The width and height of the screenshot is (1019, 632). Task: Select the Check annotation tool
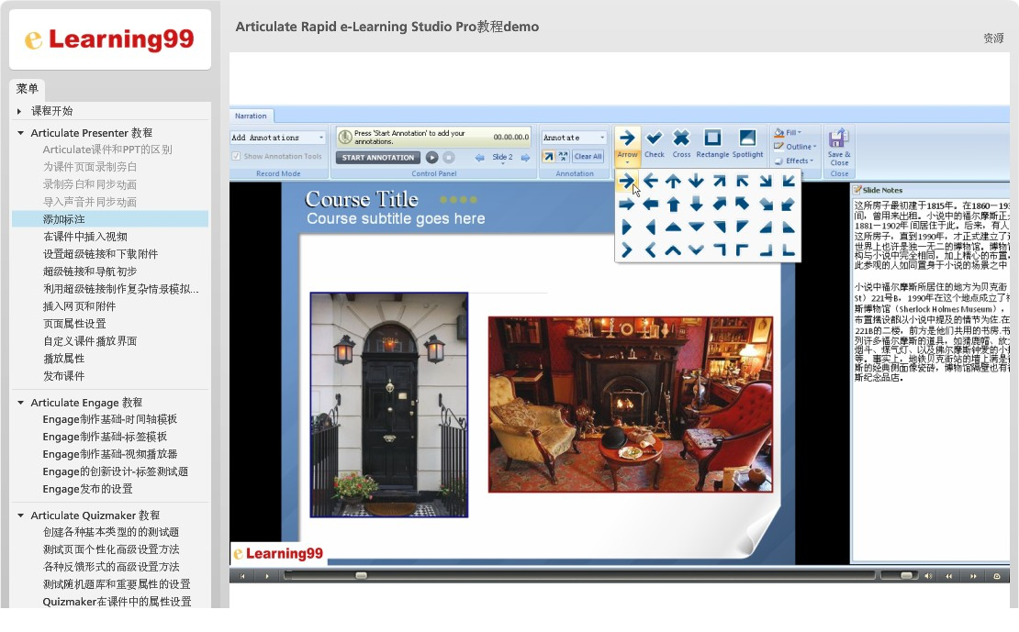click(x=654, y=143)
